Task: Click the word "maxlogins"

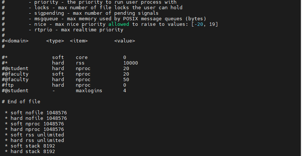Action: pos(89,91)
